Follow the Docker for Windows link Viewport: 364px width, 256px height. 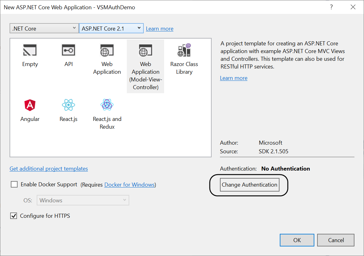[130, 185]
